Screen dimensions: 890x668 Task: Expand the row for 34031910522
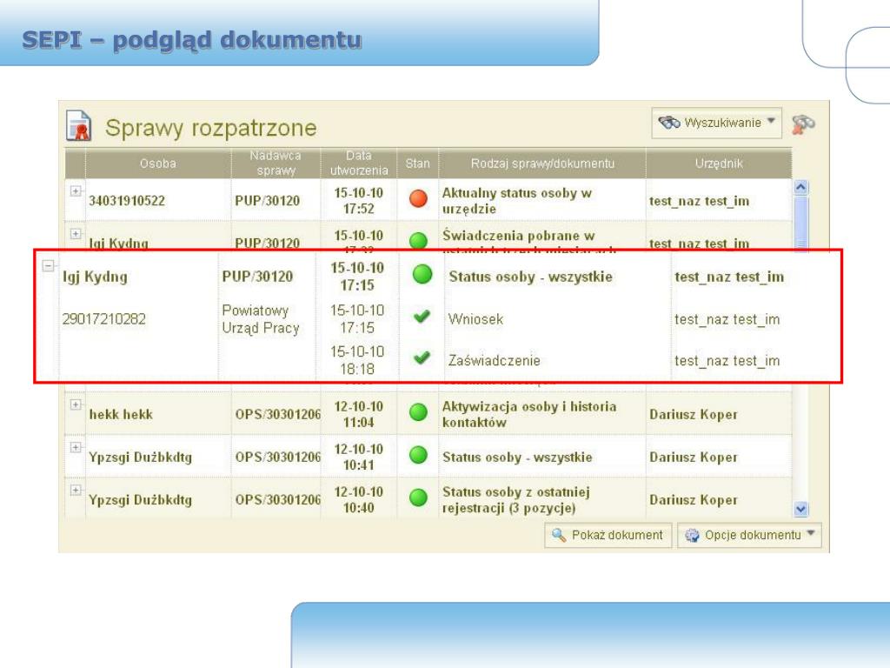[75, 190]
